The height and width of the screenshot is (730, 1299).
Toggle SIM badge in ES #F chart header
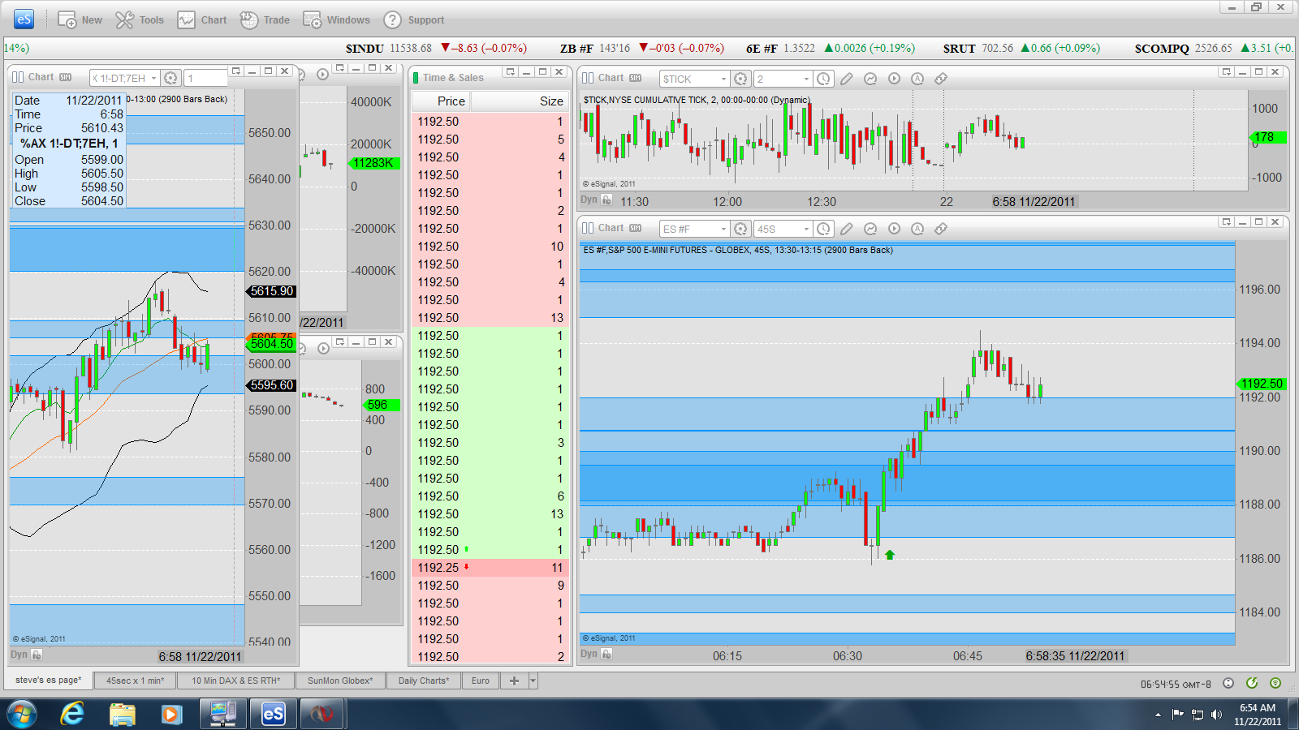pos(636,228)
